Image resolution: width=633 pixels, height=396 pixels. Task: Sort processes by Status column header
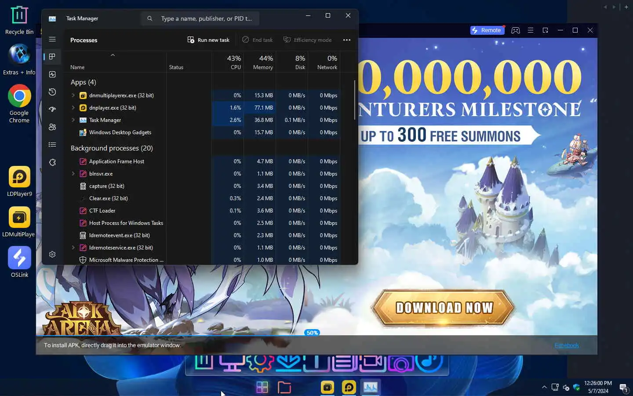tap(176, 67)
